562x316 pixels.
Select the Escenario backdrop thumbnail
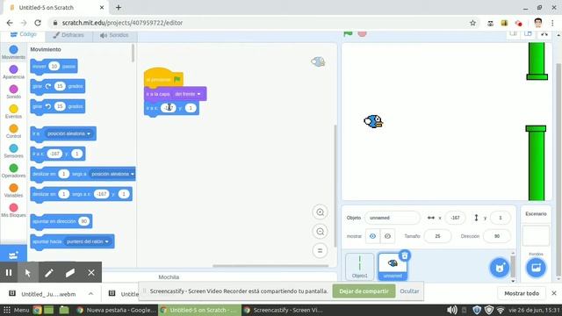(x=536, y=235)
